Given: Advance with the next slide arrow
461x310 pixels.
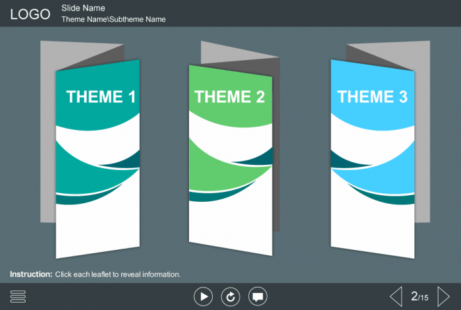Looking at the screenshot, I should (x=444, y=297).
